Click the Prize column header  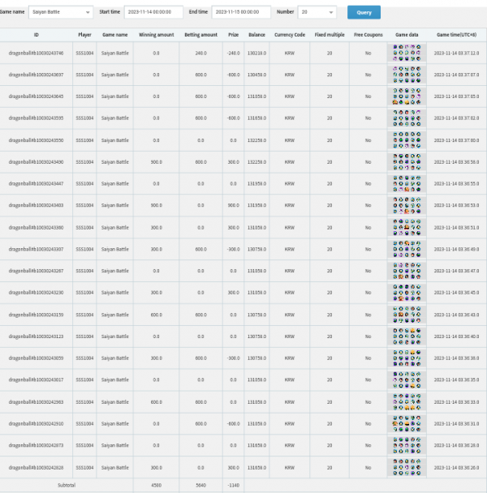click(233, 35)
